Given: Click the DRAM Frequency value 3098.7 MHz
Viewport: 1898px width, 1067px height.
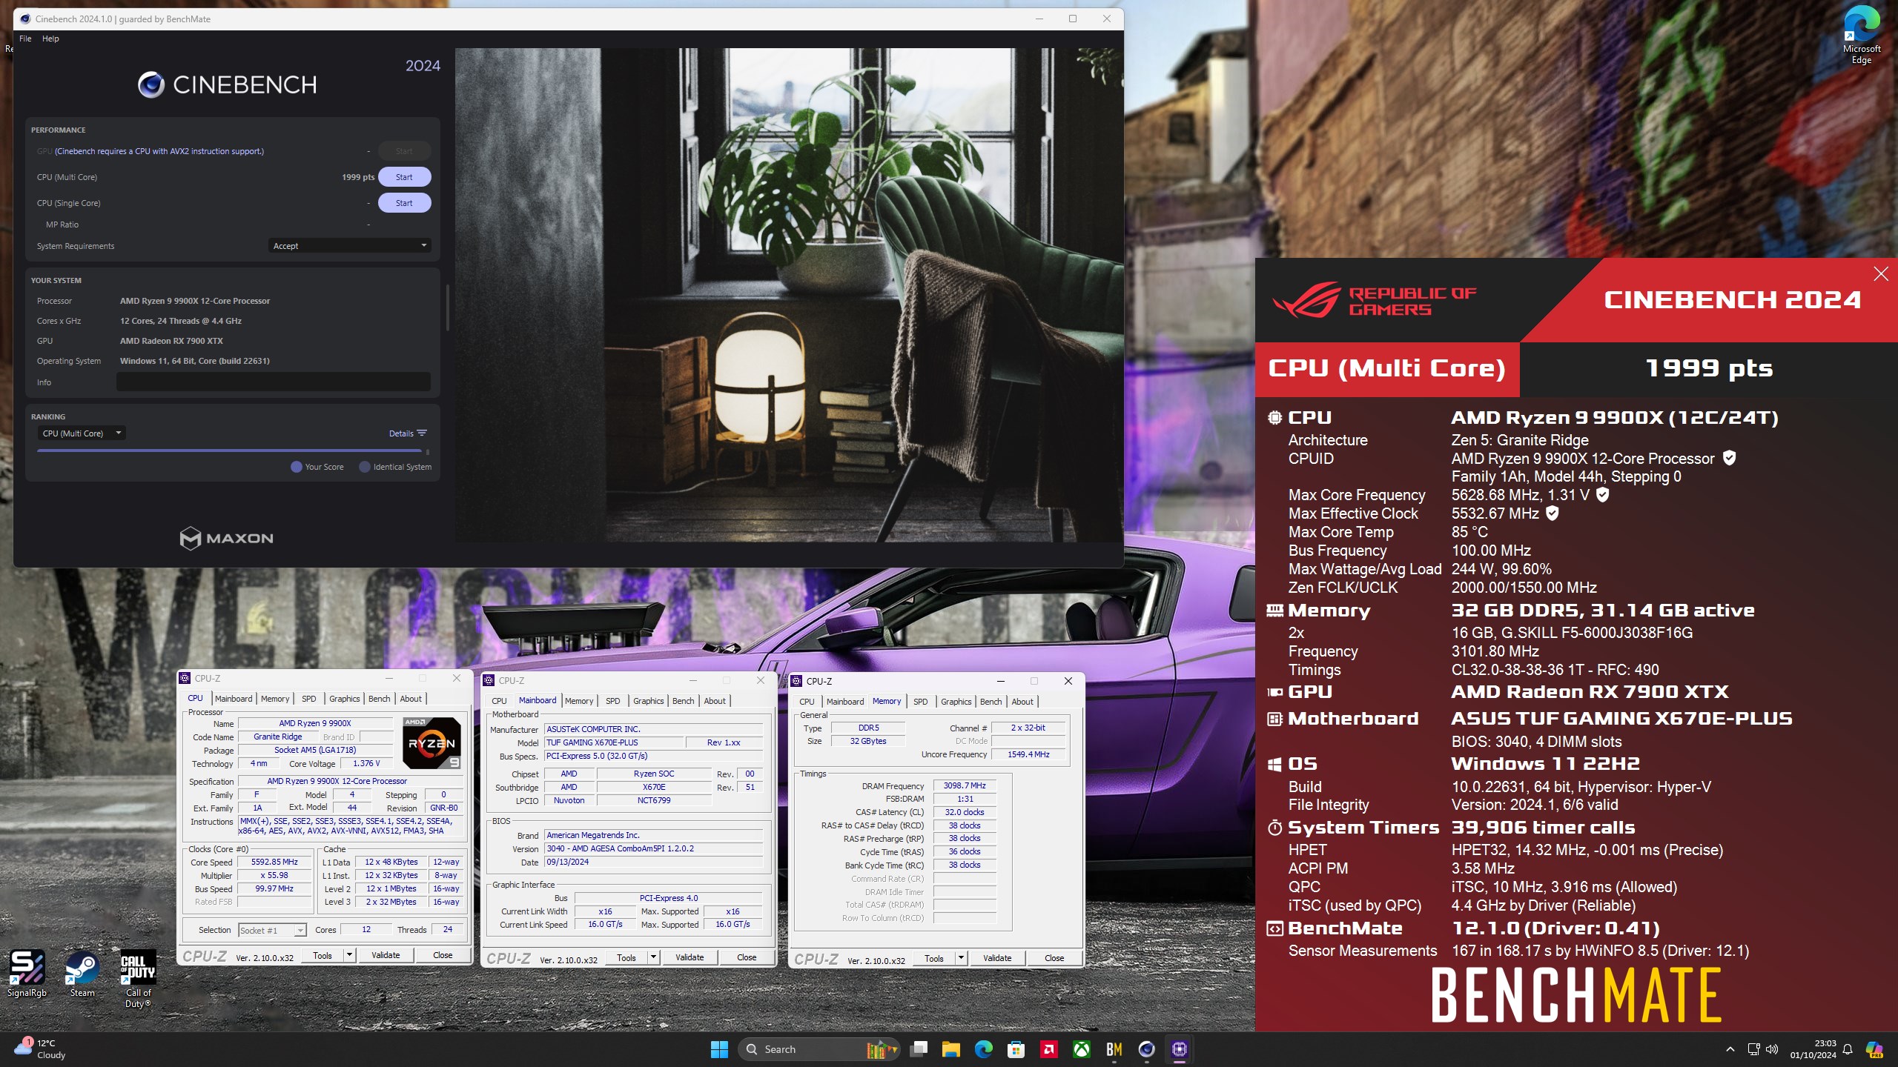Looking at the screenshot, I should coord(965,785).
